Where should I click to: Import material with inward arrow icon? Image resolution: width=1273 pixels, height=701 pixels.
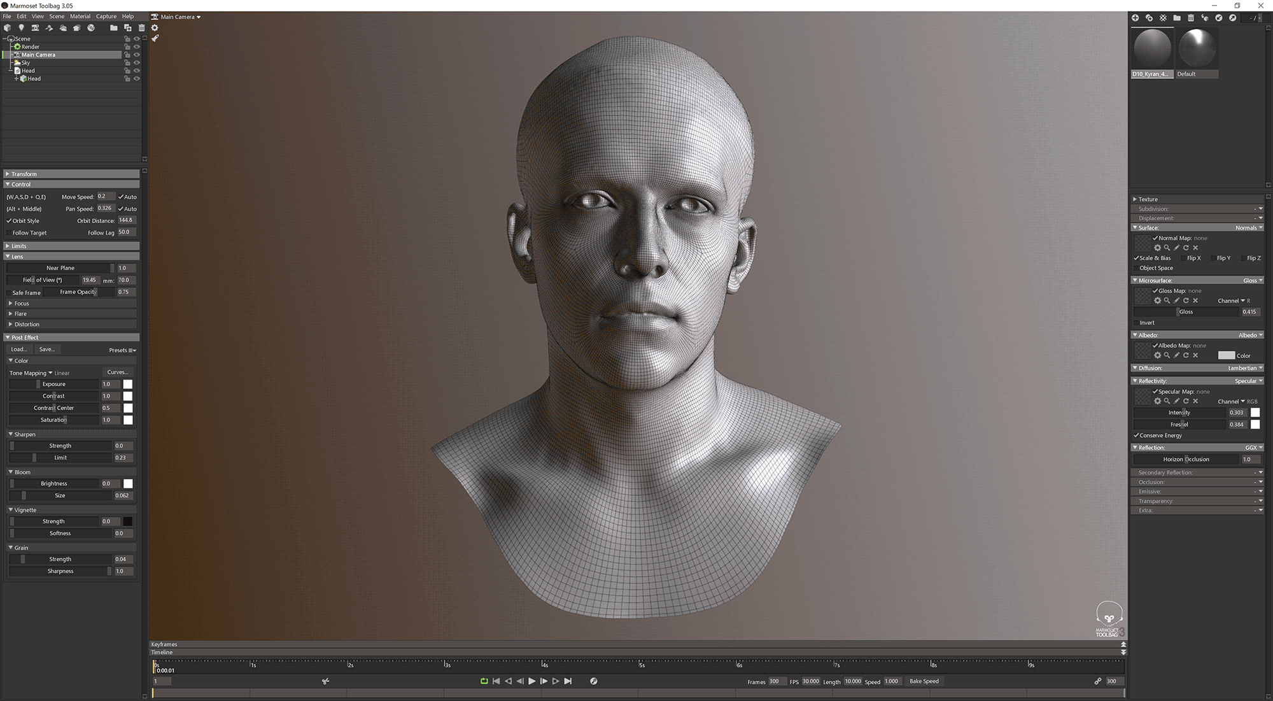click(1219, 18)
